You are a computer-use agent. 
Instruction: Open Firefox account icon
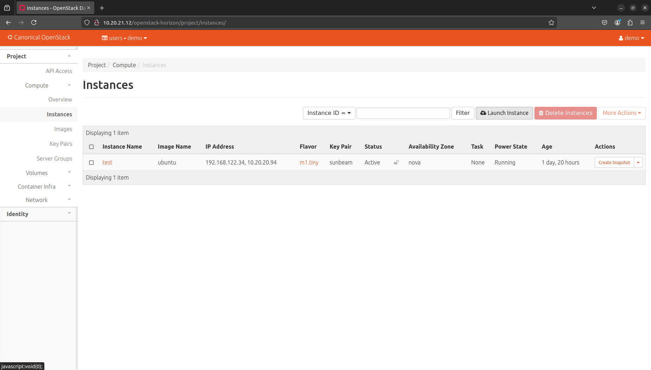[x=617, y=22]
